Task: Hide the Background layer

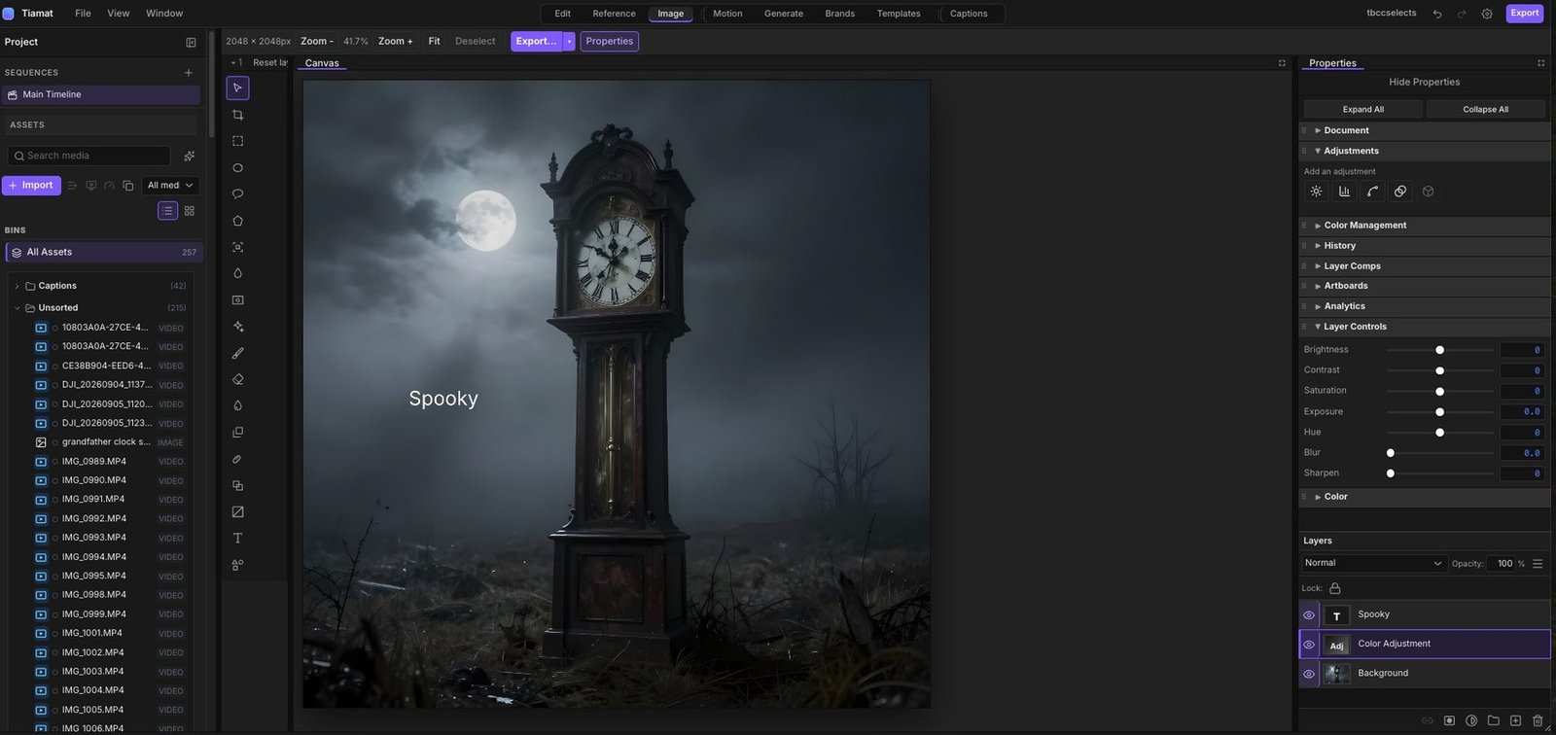Action: 1309,674
